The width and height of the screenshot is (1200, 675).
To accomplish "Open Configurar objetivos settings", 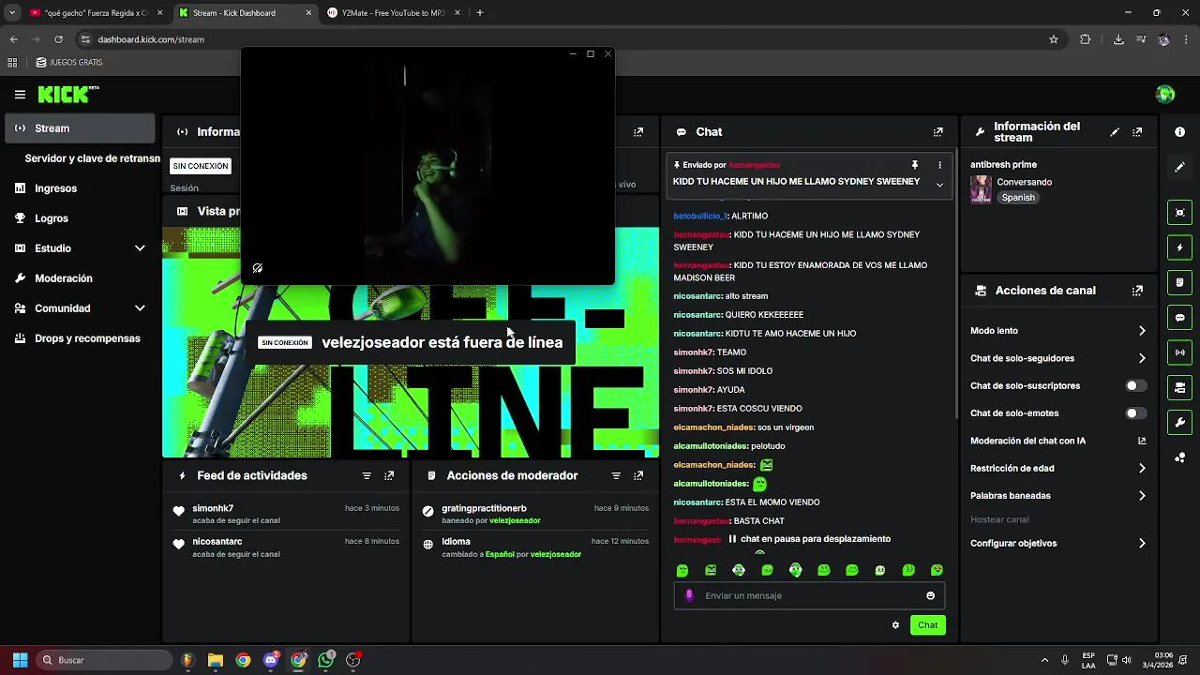I will (1057, 543).
